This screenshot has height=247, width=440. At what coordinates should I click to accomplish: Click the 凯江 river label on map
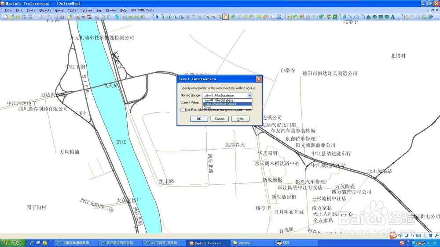pyautogui.click(x=121, y=142)
